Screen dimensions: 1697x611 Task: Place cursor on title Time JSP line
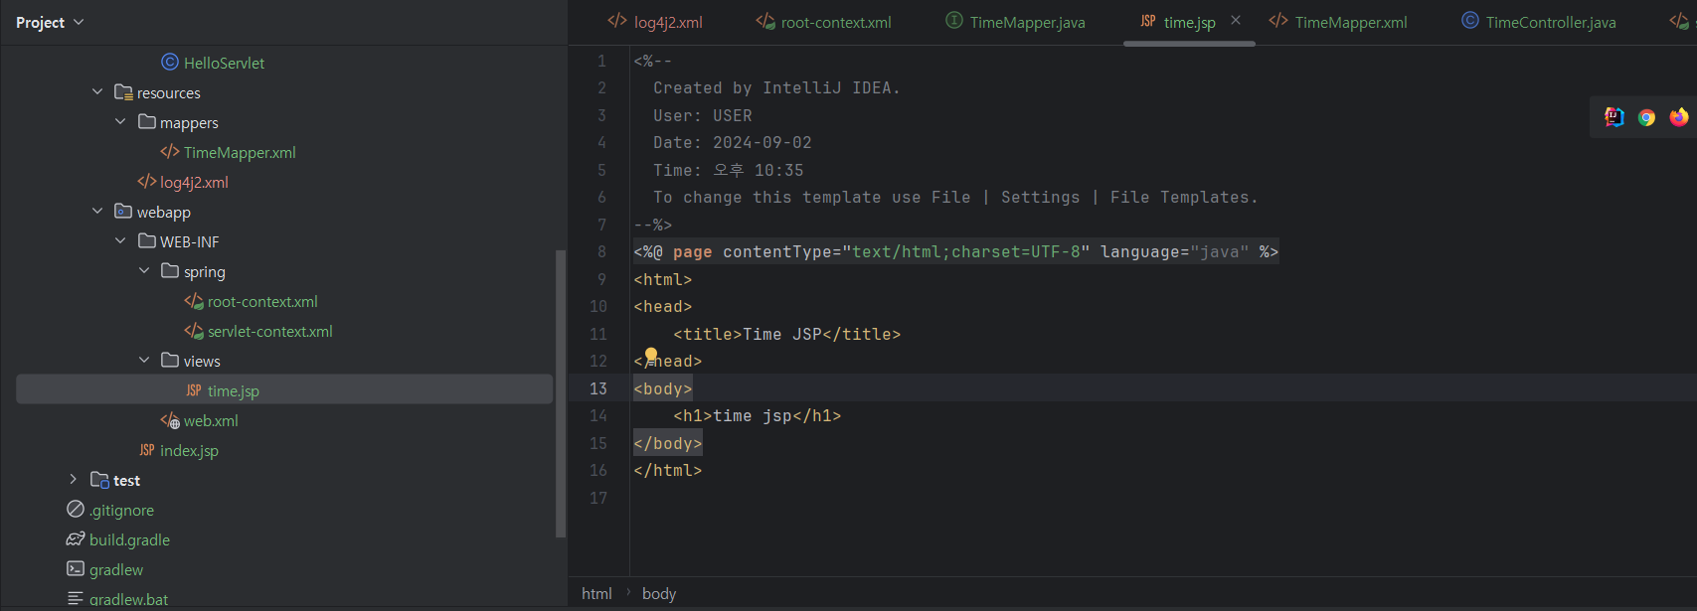(786, 334)
